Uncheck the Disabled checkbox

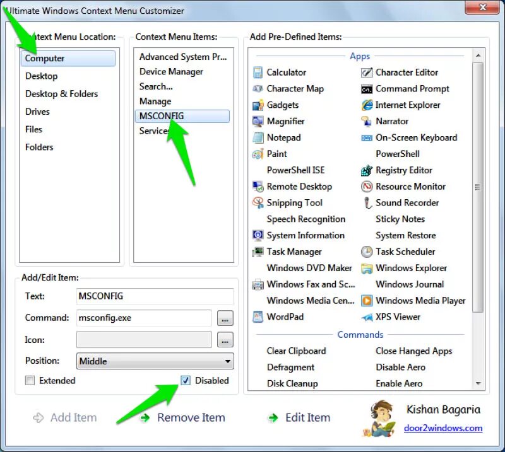click(x=186, y=381)
